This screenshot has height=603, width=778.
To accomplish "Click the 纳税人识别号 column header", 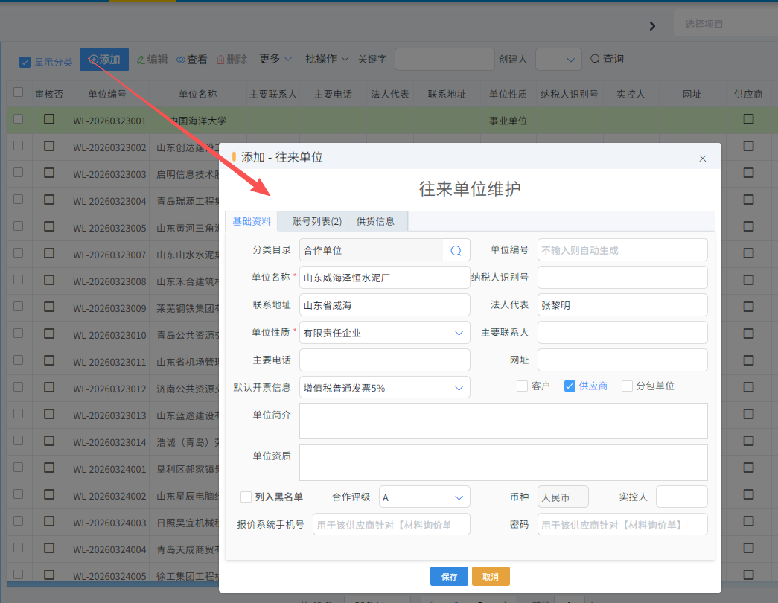I will tap(569, 95).
